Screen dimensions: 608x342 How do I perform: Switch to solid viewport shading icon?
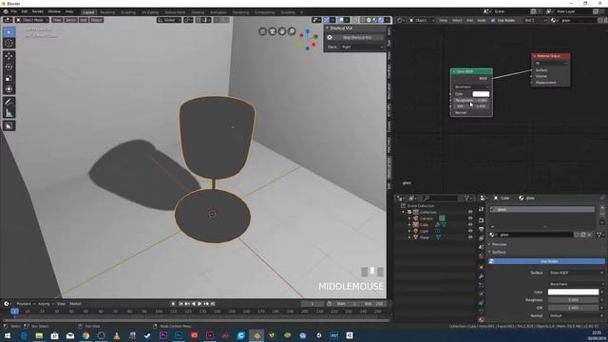point(369,20)
